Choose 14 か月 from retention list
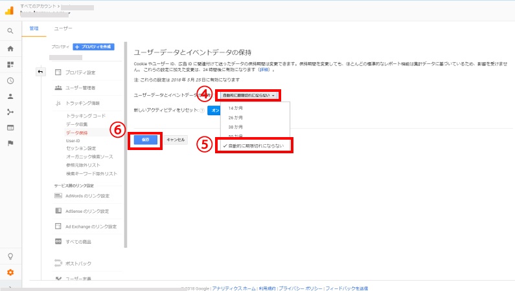The image size is (515, 291). click(x=237, y=108)
